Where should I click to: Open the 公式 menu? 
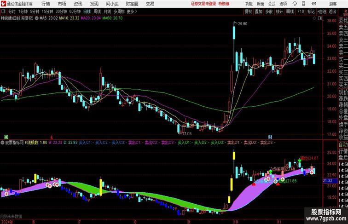[272, 4]
